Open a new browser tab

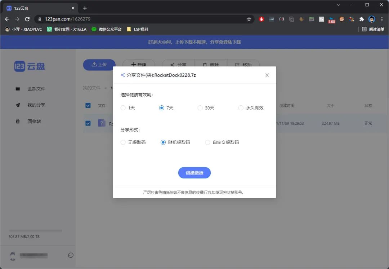(x=85, y=8)
